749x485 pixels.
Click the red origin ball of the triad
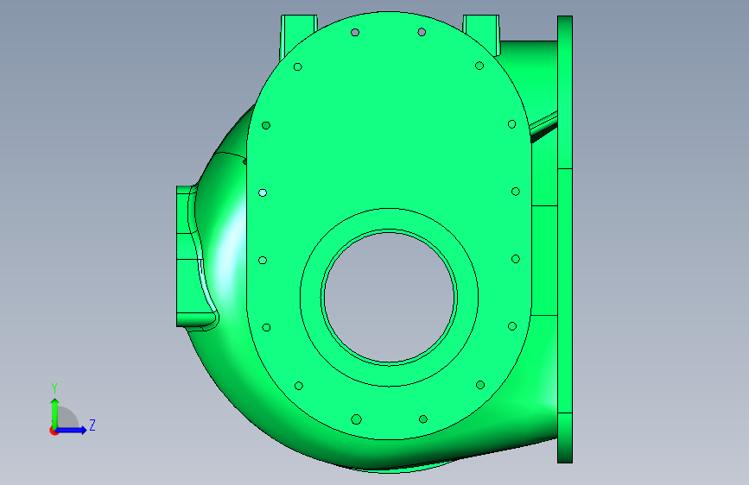pyautogui.click(x=53, y=431)
